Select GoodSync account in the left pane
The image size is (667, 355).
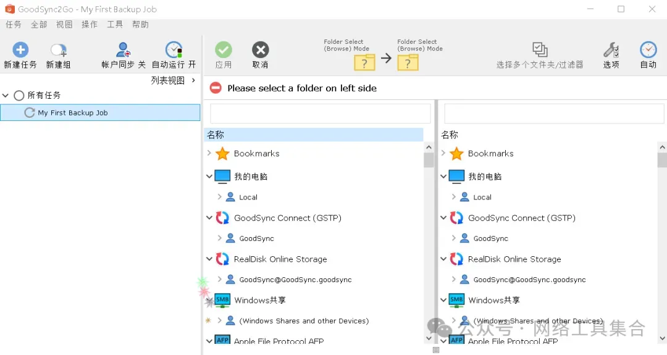pos(256,238)
